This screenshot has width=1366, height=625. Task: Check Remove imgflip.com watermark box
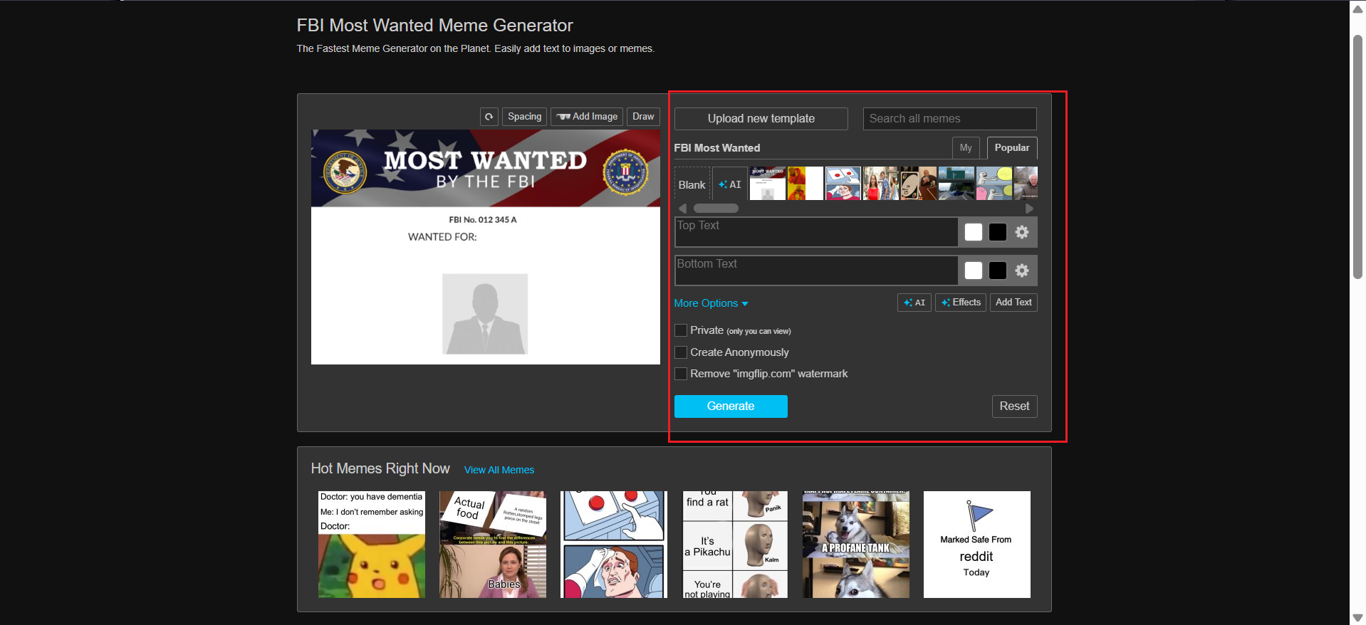coord(681,374)
